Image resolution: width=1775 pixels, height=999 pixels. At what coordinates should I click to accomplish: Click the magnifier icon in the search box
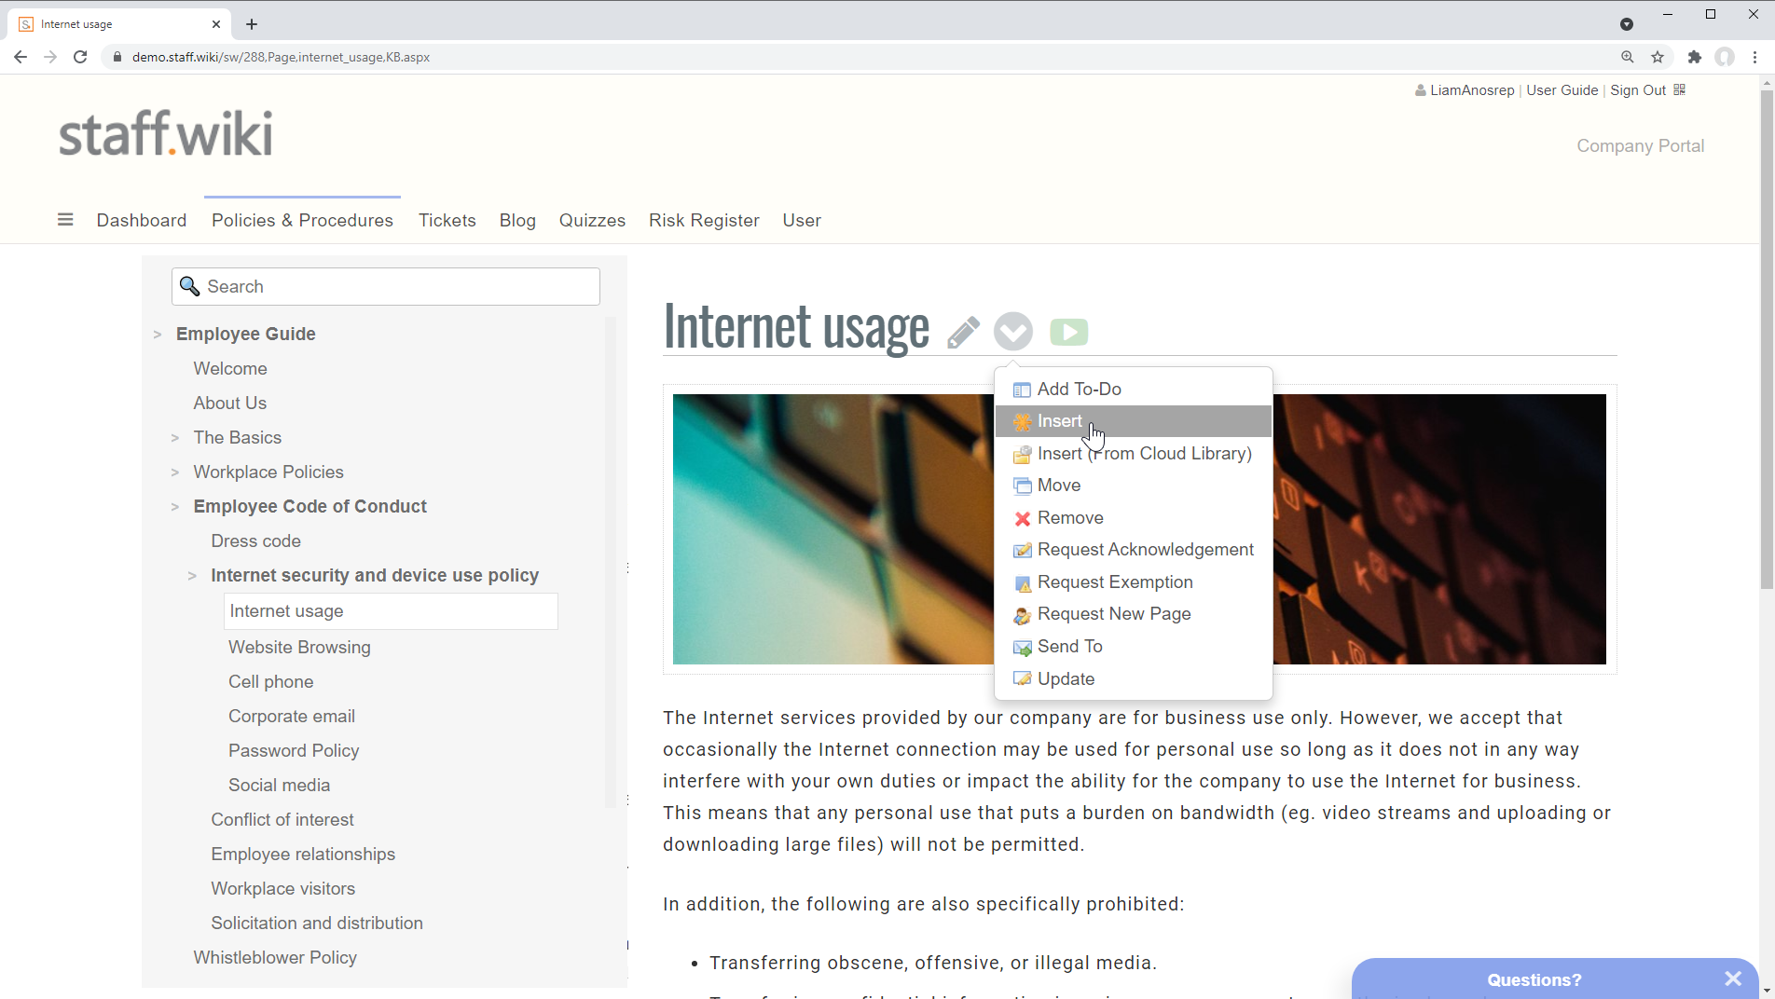pos(189,286)
